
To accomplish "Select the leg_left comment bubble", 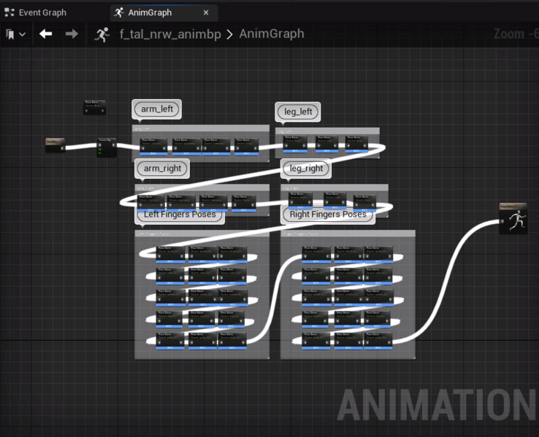I will (298, 112).
